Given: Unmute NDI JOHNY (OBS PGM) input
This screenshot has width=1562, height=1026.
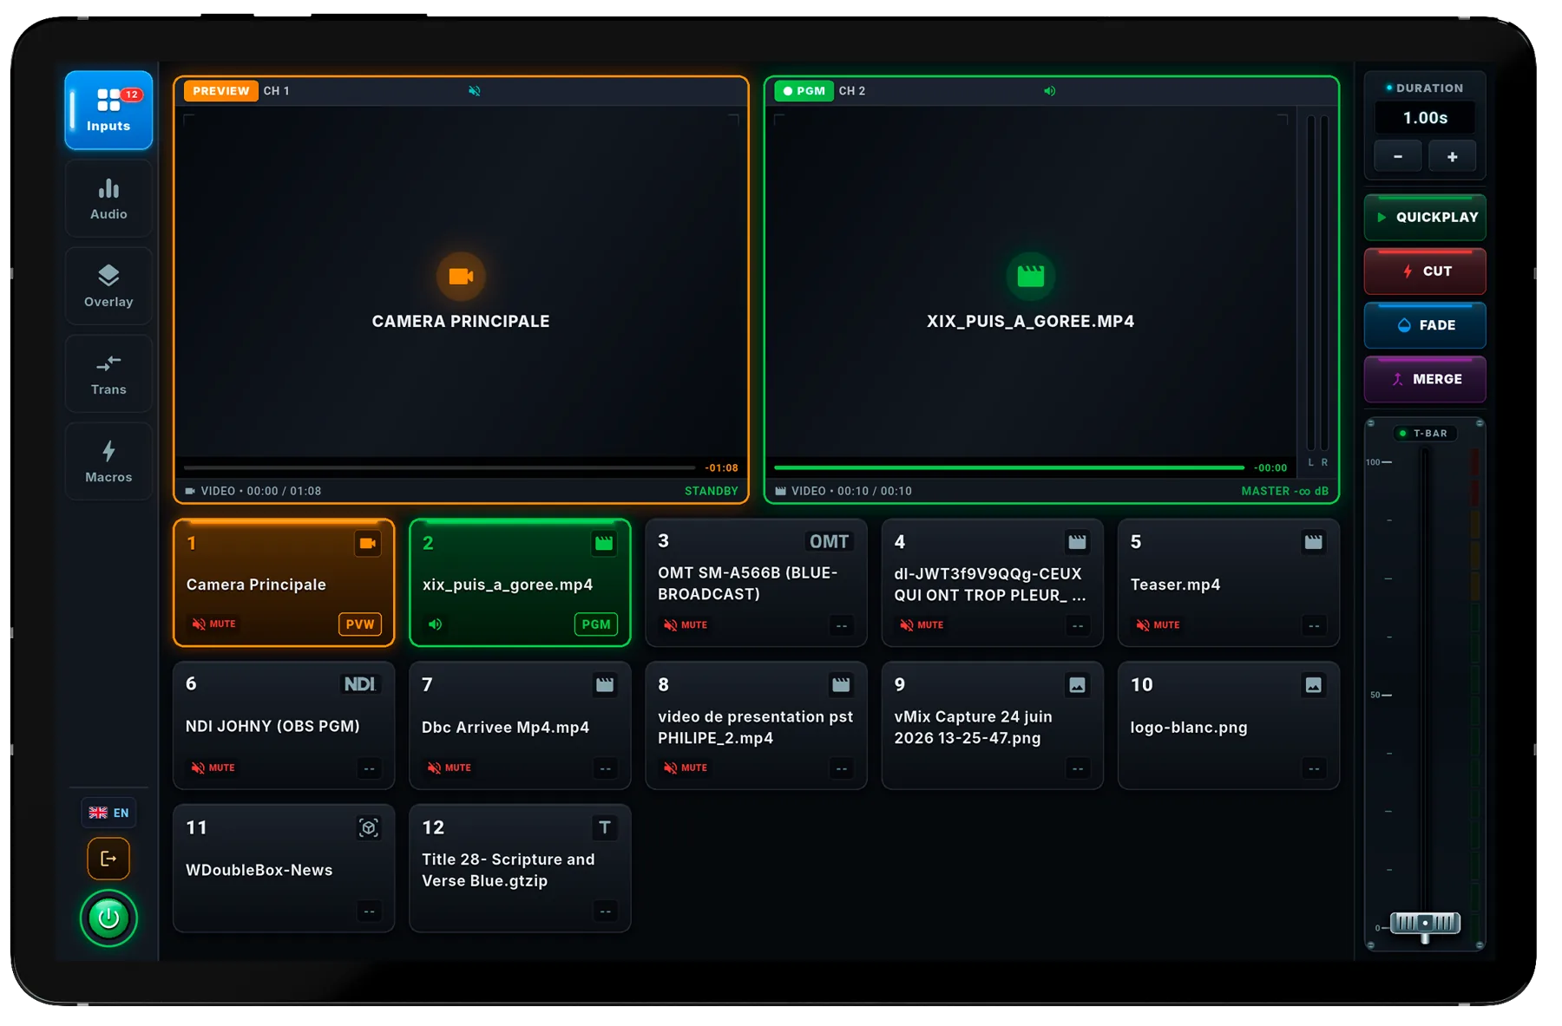Looking at the screenshot, I should [213, 768].
